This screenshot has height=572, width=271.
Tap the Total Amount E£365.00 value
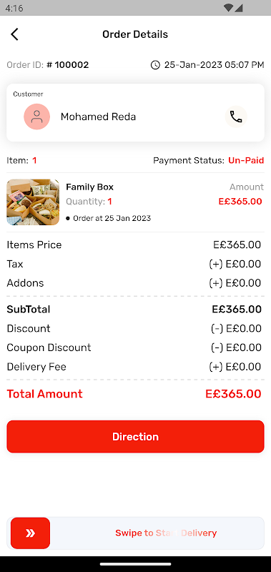click(x=233, y=394)
